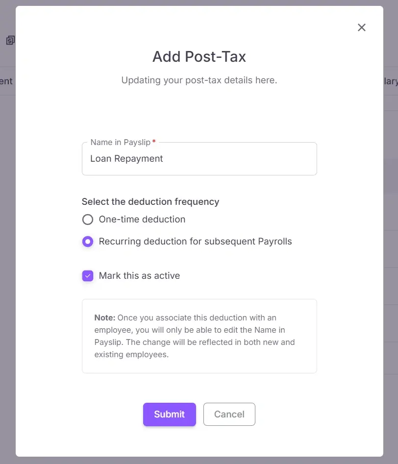This screenshot has height=464, width=398.
Task: Click the Note box about editing Name in Payslip
Action: click(199, 336)
